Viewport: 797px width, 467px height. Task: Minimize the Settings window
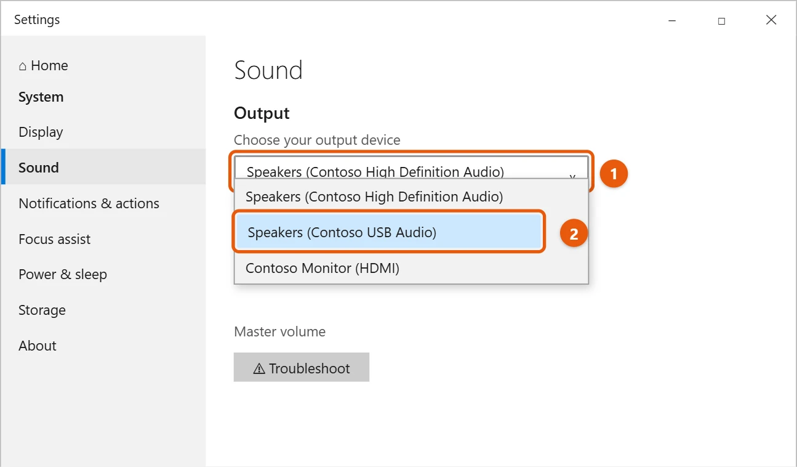tap(671, 20)
